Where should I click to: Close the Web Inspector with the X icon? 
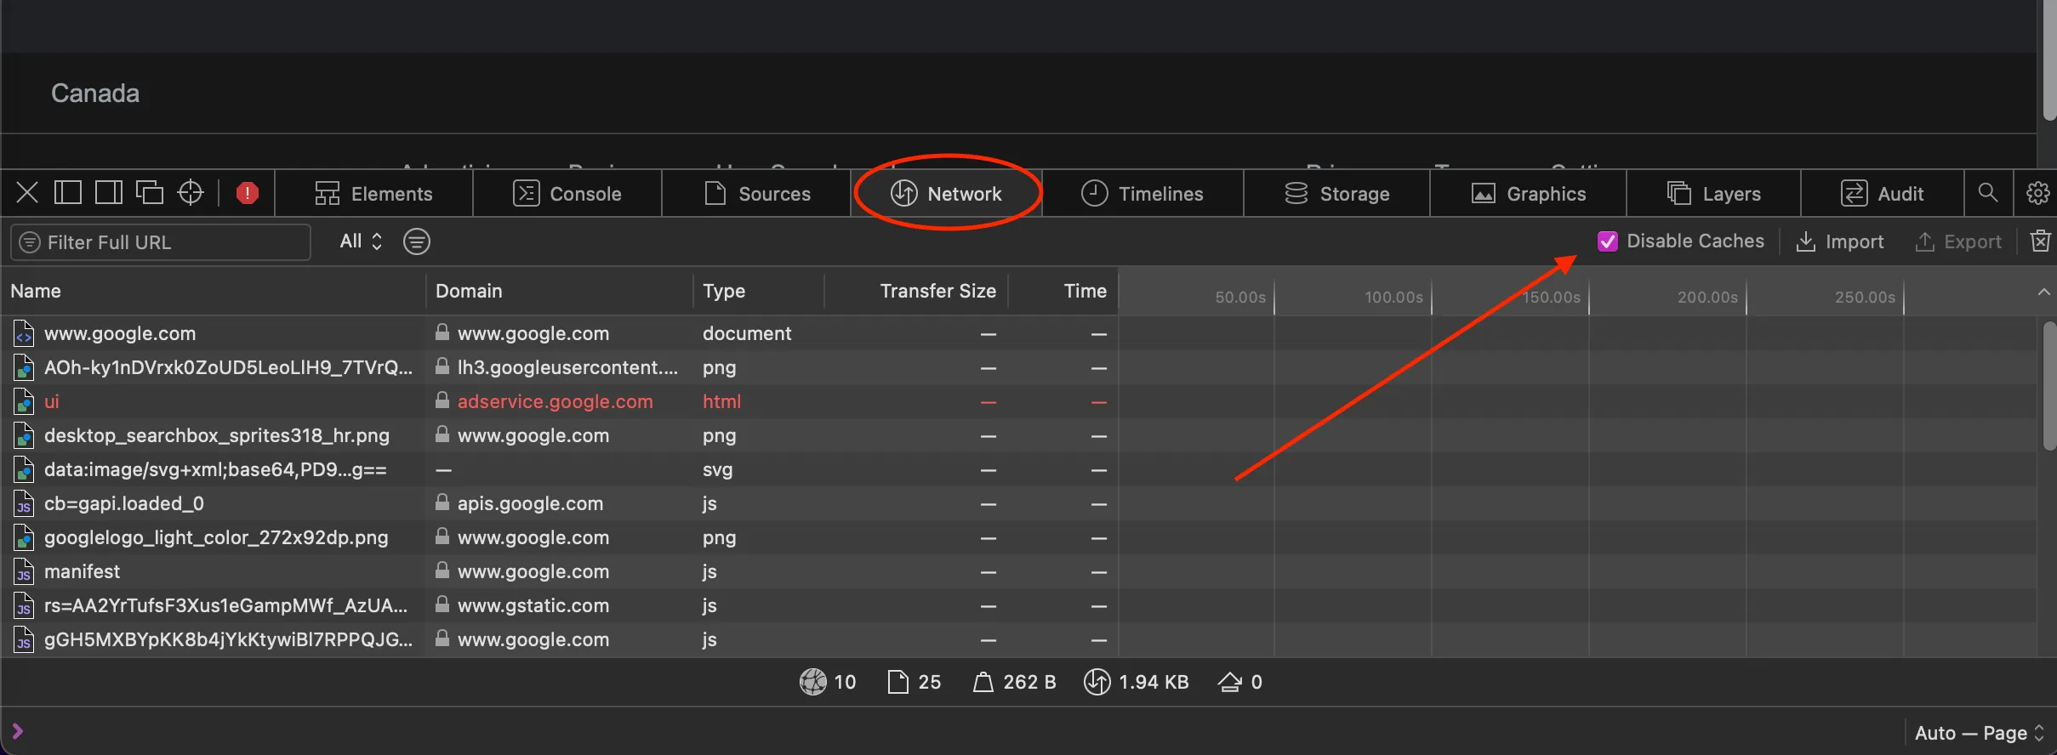pyautogui.click(x=27, y=193)
